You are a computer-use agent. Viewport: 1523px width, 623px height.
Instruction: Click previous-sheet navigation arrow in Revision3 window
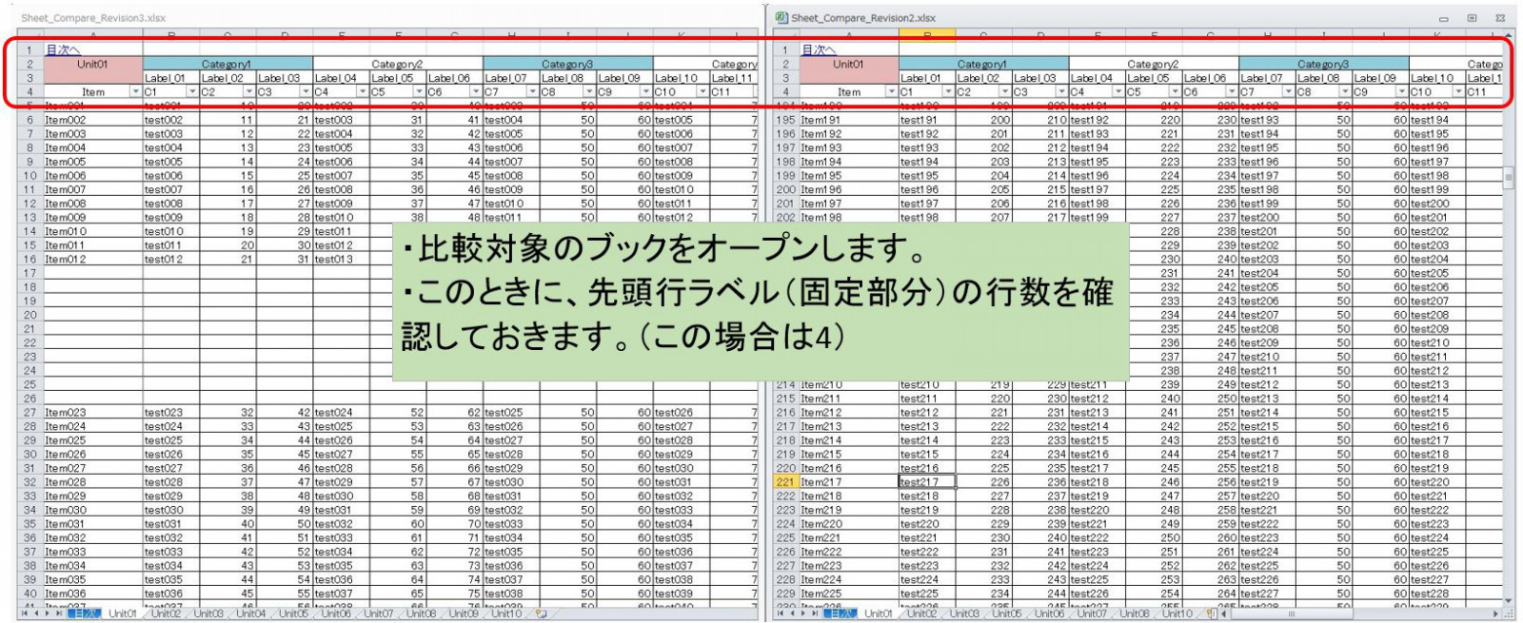37,614
